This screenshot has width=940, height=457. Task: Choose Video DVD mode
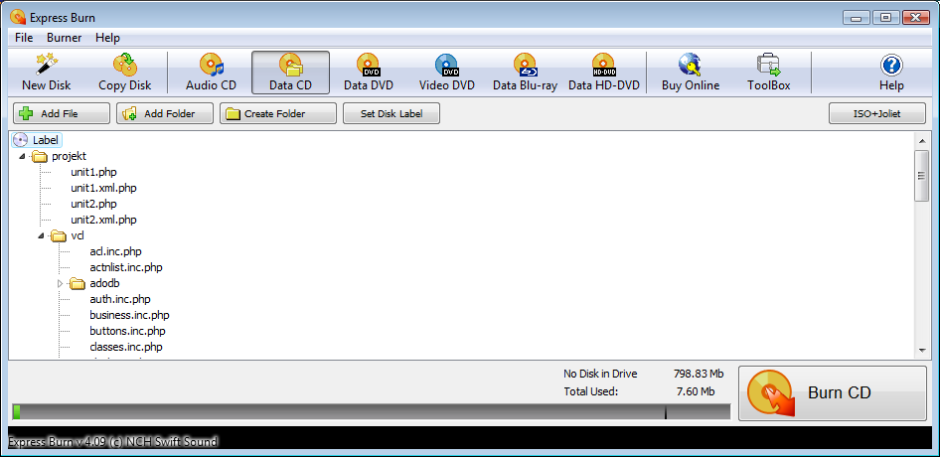coord(446,73)
